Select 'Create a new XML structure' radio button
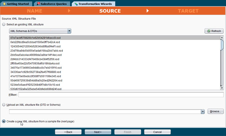 (x=4, y=121)
